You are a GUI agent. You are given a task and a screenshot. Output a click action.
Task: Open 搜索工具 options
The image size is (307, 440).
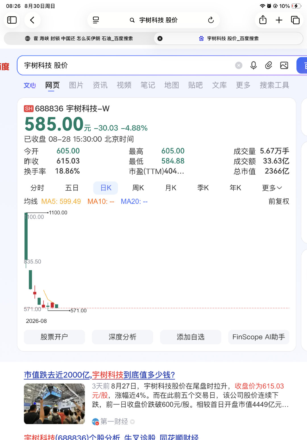[x=274, y=85]
